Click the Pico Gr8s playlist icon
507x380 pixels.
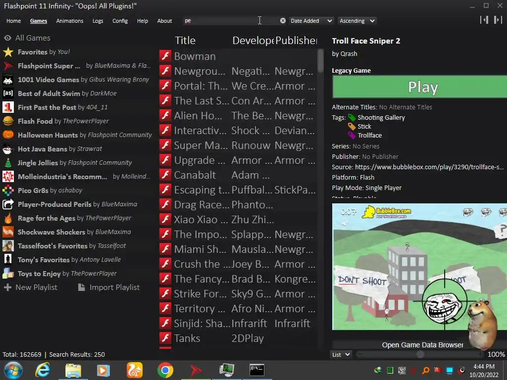pyautogui.click(x=8, y=190)
